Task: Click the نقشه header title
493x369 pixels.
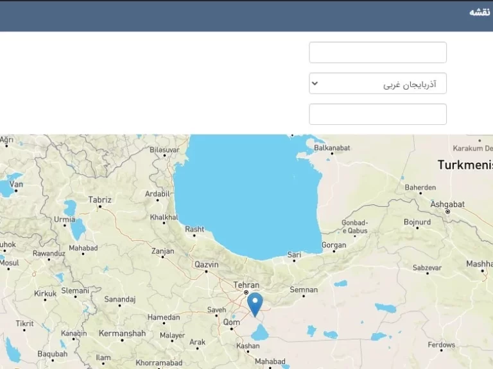Action: click(x=480, y=12)
